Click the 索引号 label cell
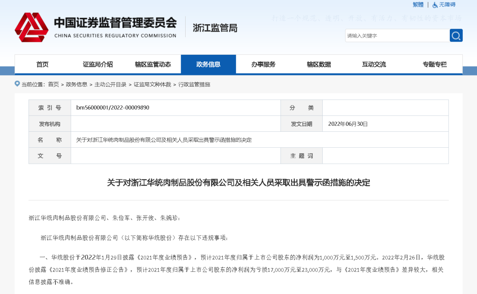 pos(50,108)
